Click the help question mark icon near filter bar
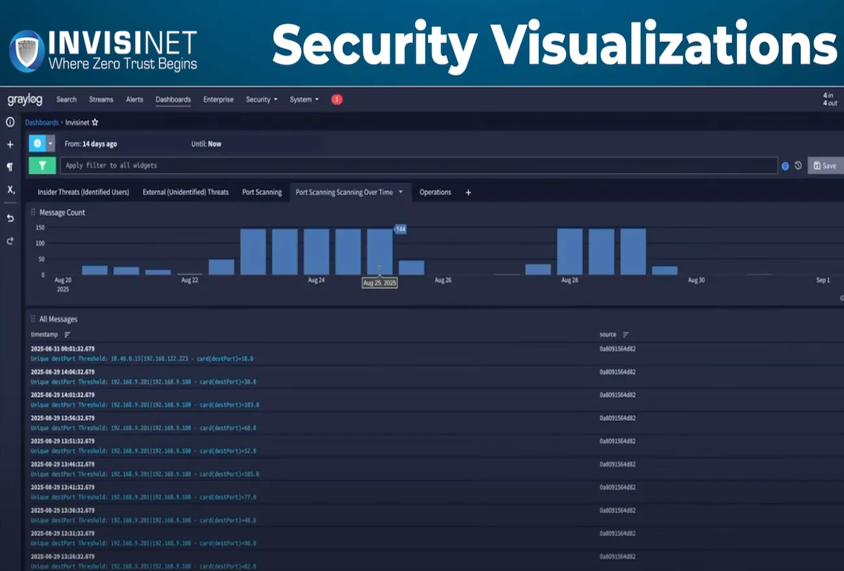This screenshot has width=844, height=571. click(x=785, y=165)
